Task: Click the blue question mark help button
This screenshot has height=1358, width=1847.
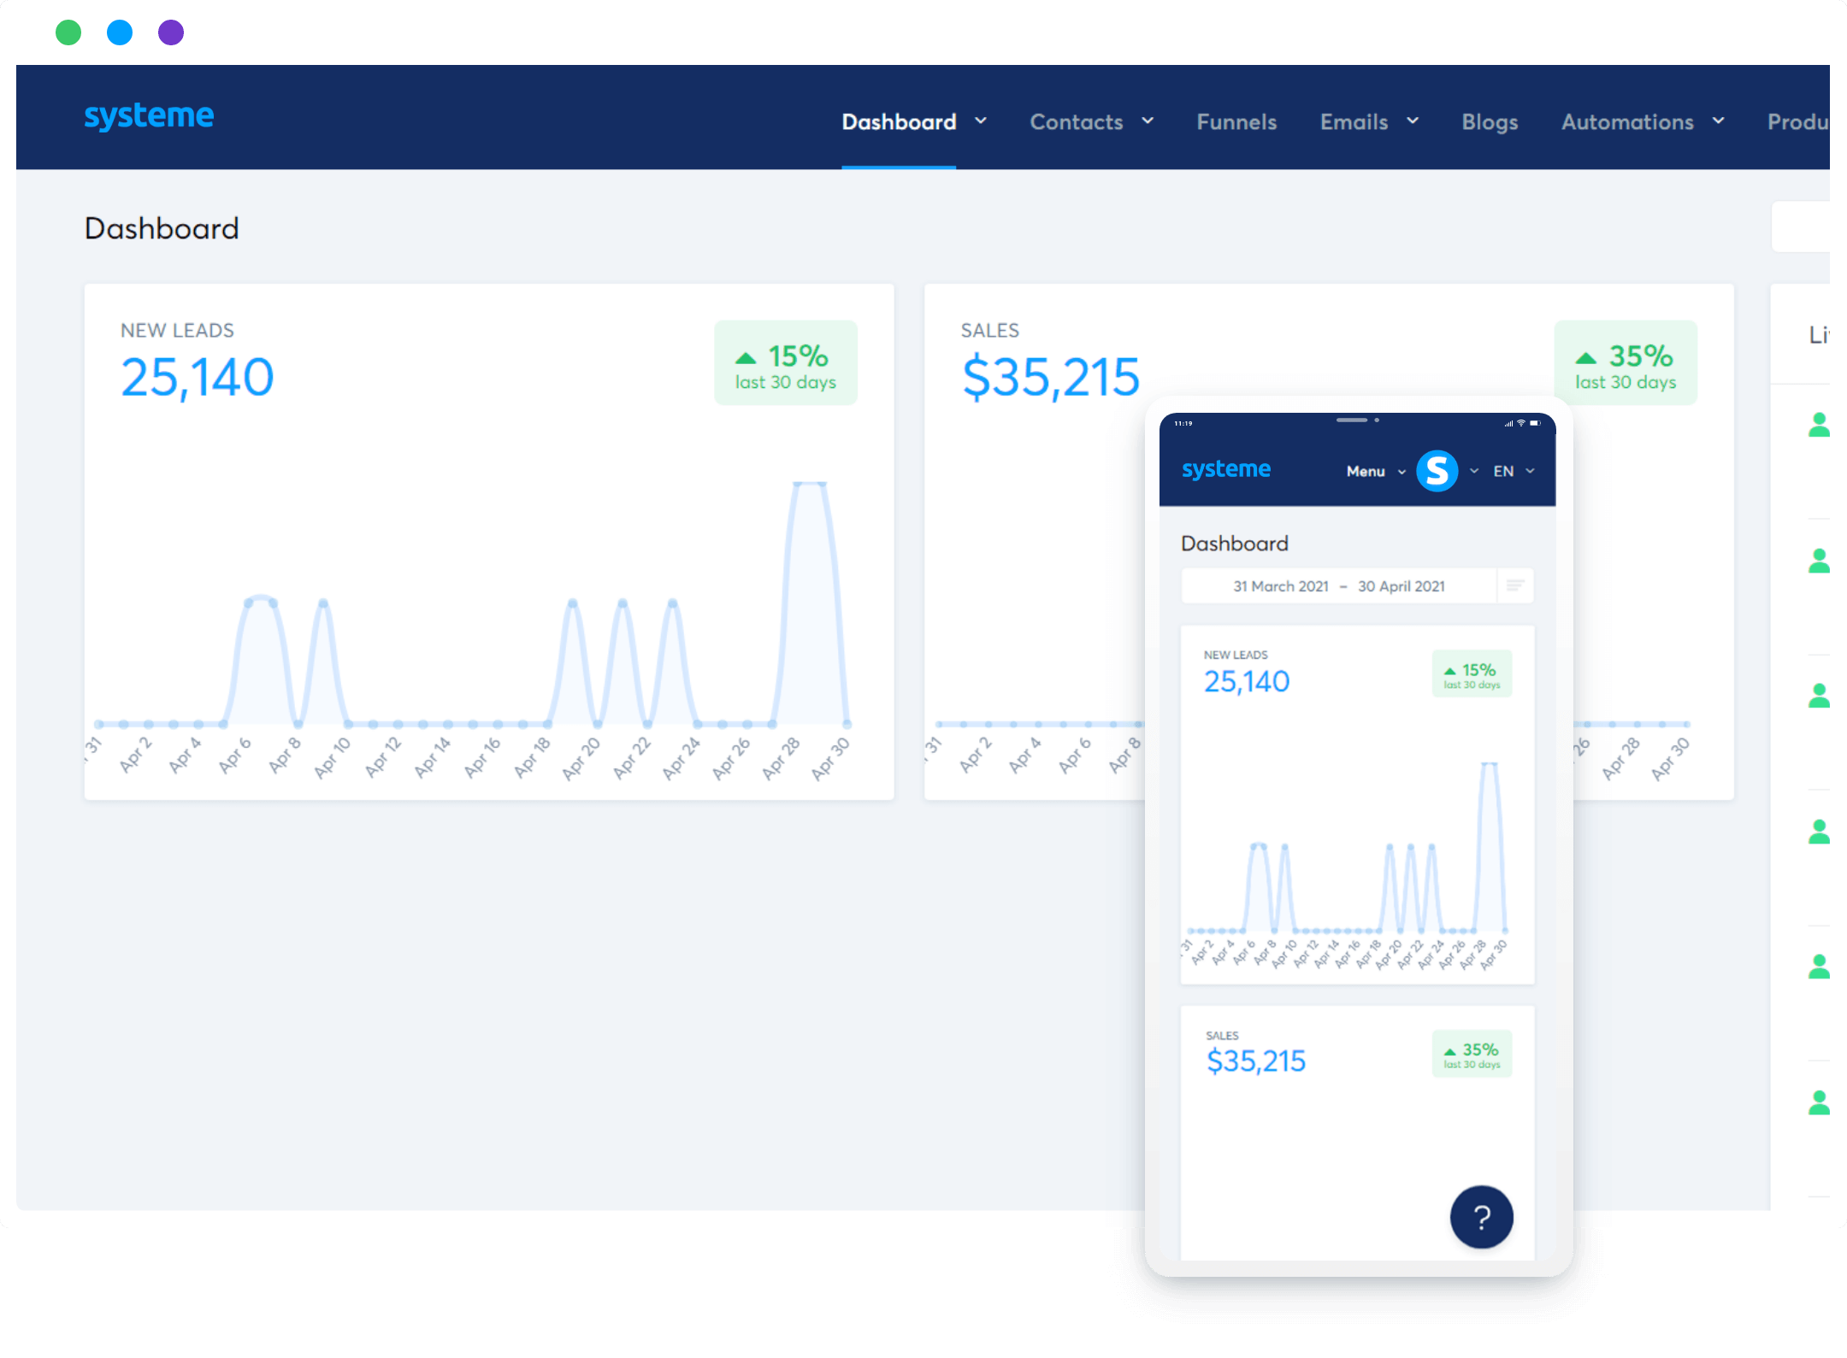Action: click(x=1481, y=1217)
